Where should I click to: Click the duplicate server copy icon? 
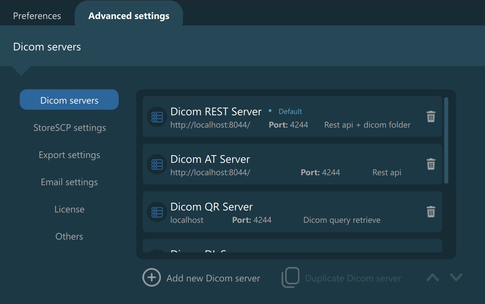[290, 278]
